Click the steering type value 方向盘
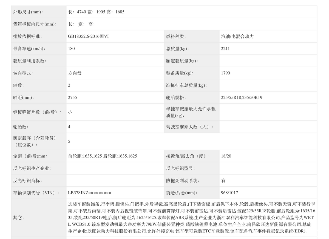This screenshot has width=329, height=239. (x=75, y=73)
